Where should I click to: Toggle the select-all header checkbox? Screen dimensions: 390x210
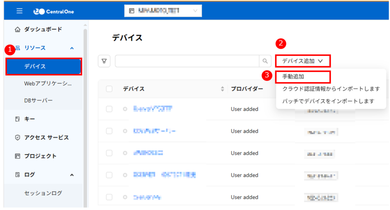point(109,89)
